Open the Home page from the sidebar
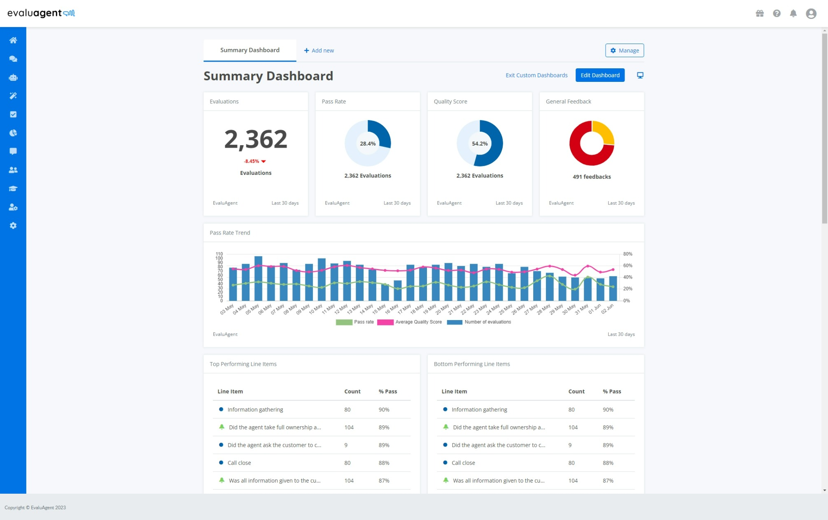 13,40
